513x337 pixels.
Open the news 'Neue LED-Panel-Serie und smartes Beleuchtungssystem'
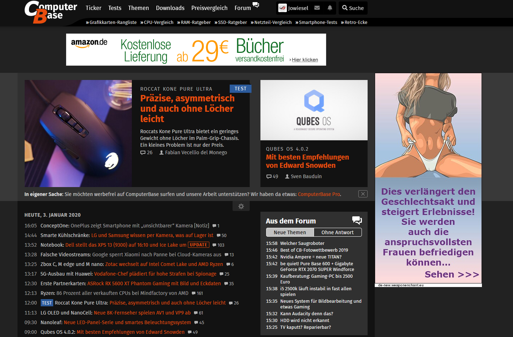coord(127,322)
